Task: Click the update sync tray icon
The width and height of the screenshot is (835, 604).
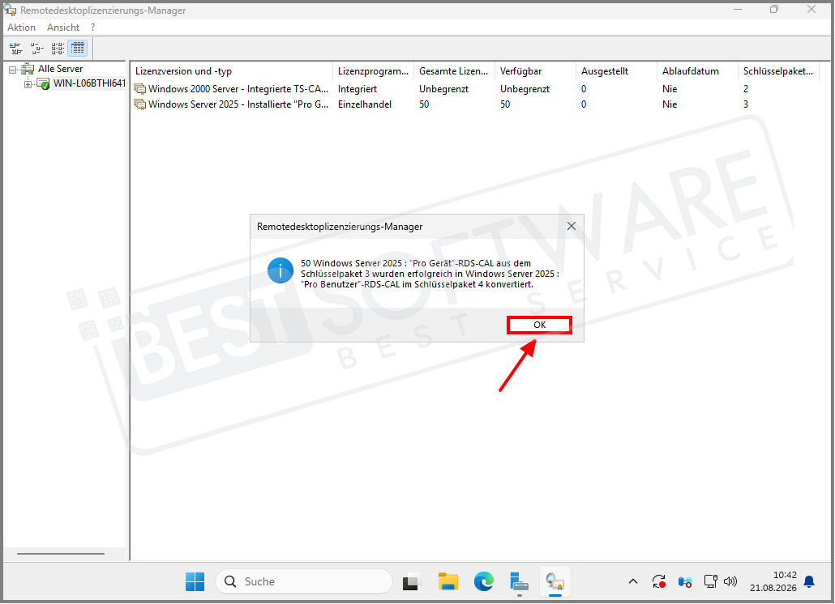Action: click(x=659, y=581)
